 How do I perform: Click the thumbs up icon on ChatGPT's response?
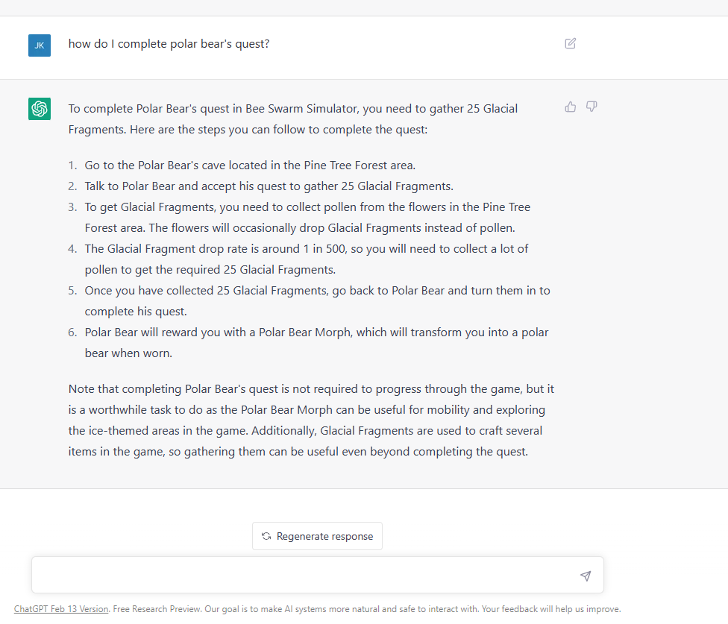pyautogui.click(x=570, y=107)
